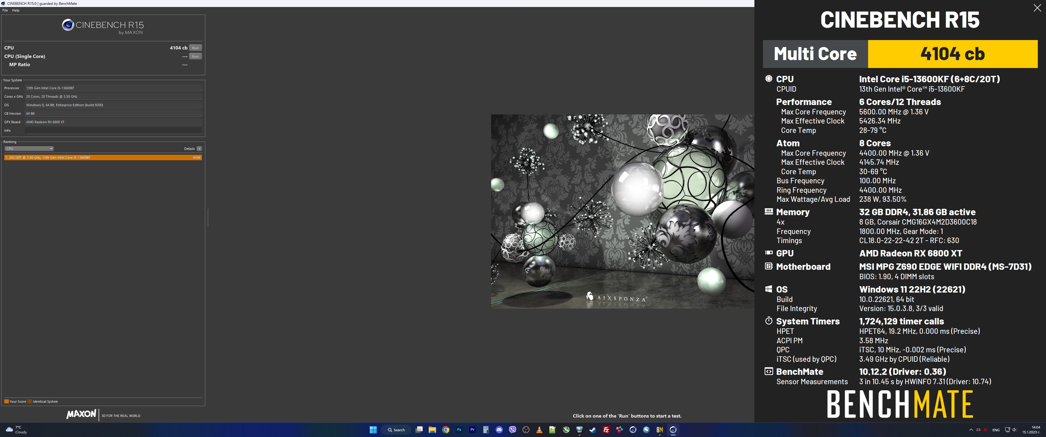The height and width of the screenshot is (437, 1046).
Task: Open Notepad++ from the taskbar
Action: (x=552, y=430)
